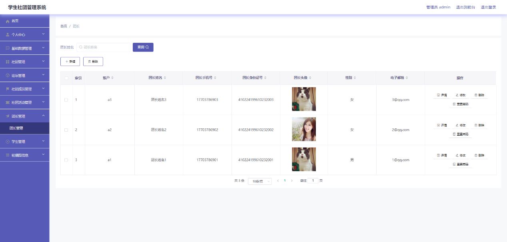The height and width of the screenshot is (242, 507).
Task: Sort table by 团长身份证号 column arrows
Action: 265,78
